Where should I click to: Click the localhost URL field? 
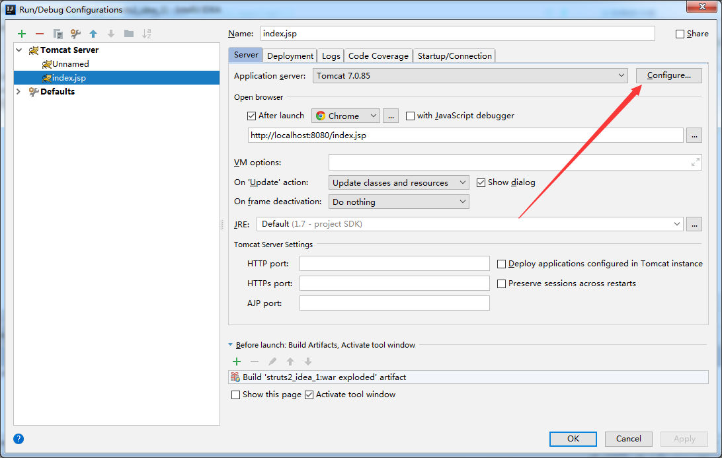[465, 135]
